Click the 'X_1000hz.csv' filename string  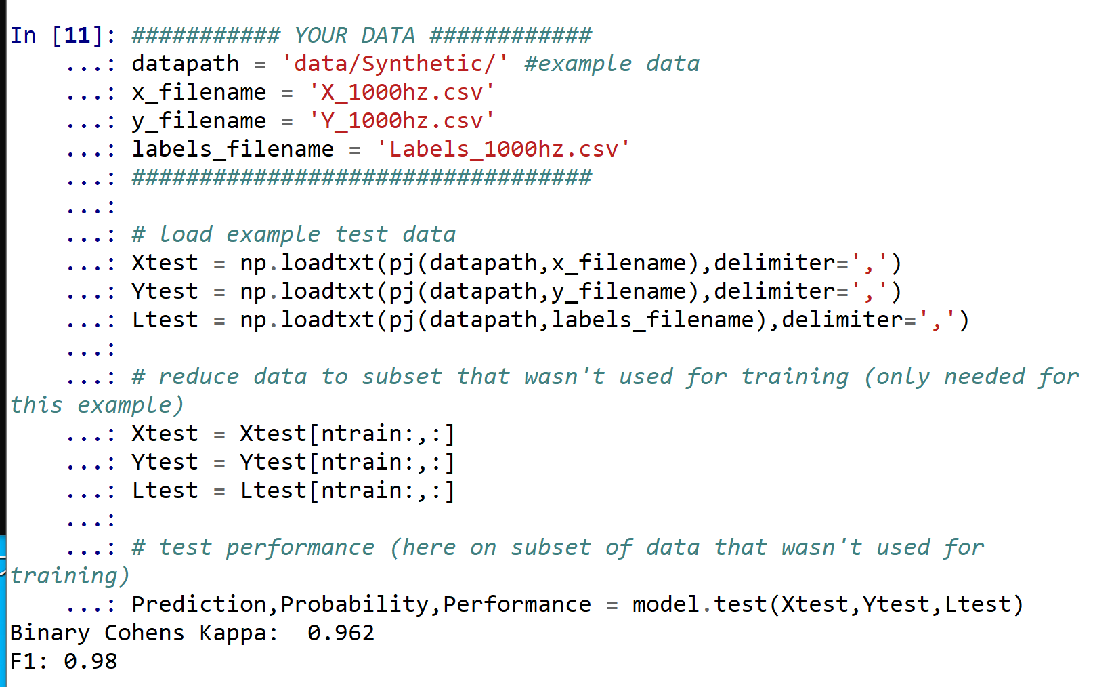click(402, 92)
